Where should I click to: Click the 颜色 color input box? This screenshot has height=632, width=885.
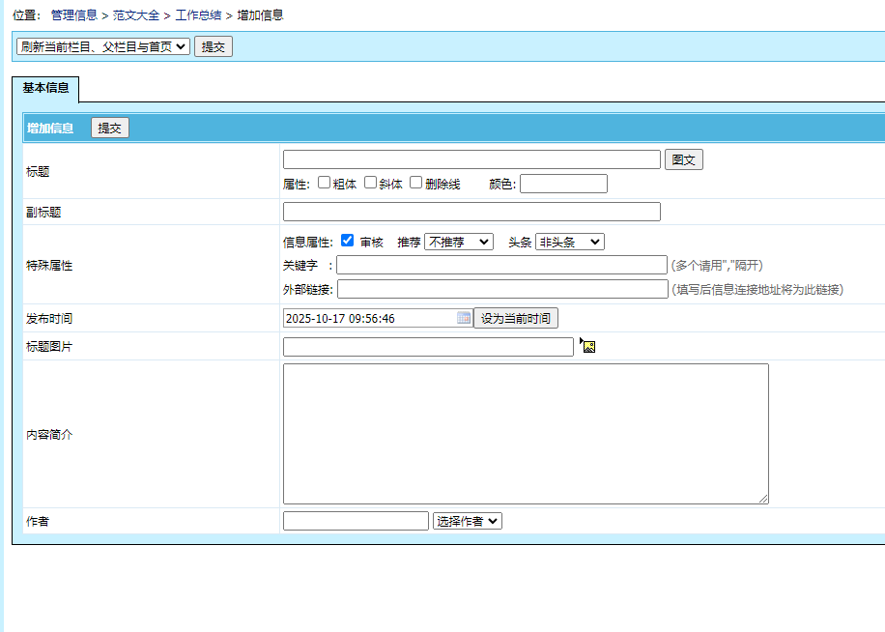[x=563, y=184]
